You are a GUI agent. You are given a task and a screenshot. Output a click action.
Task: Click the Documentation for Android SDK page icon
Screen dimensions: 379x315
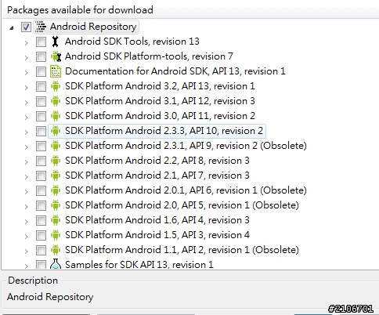point(56,71)
